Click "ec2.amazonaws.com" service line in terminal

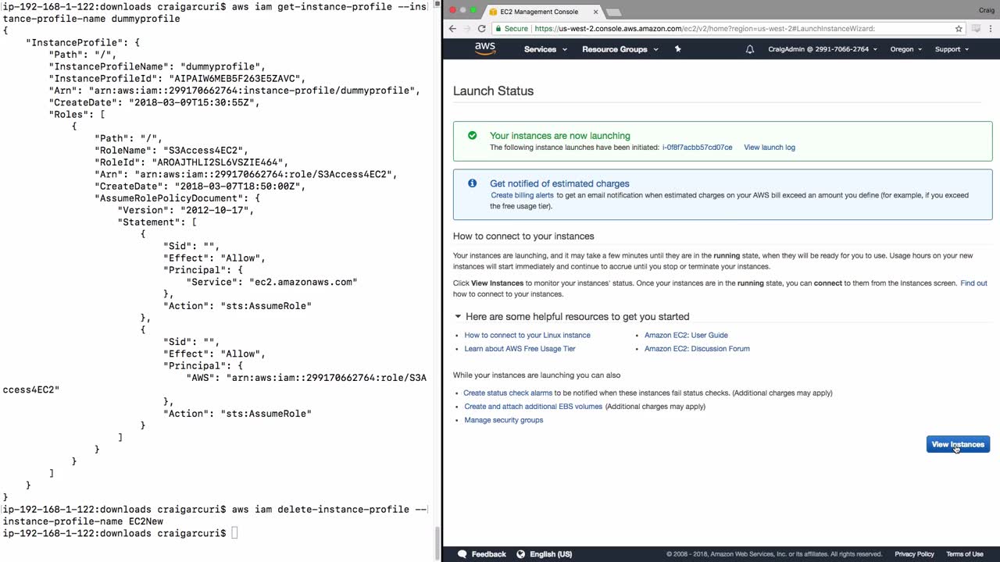click(x=271, y=282)
